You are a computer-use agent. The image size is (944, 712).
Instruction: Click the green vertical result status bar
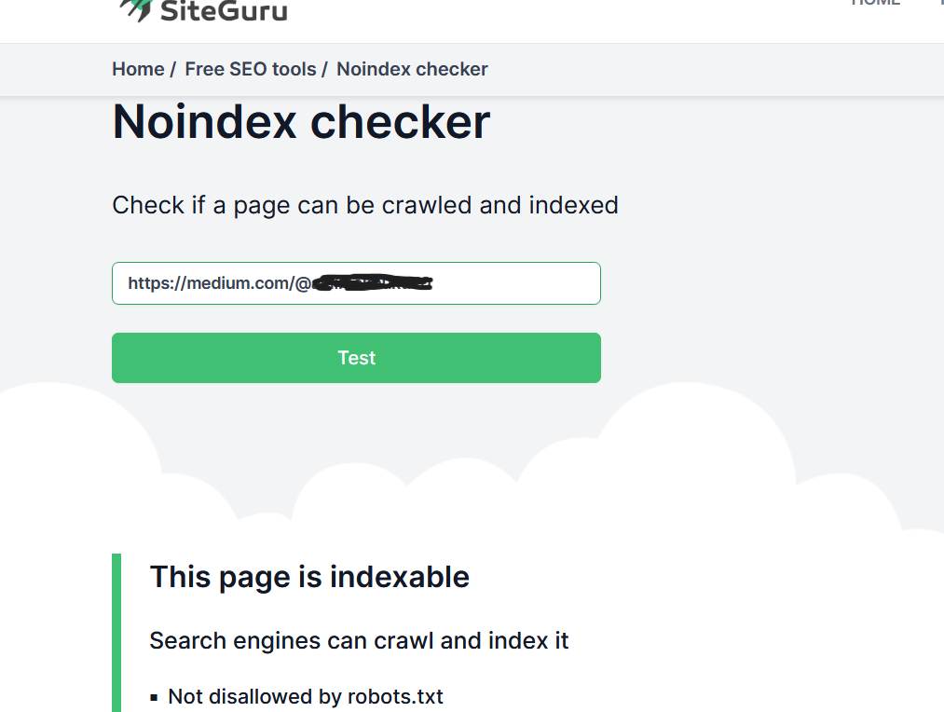coord(116,634)
